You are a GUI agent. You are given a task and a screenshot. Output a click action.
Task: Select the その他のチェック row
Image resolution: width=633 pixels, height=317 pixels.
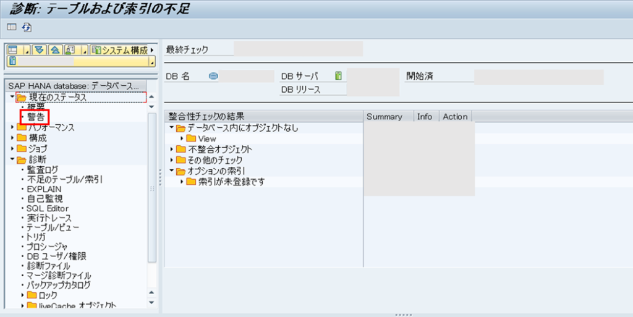click(264, 160)
